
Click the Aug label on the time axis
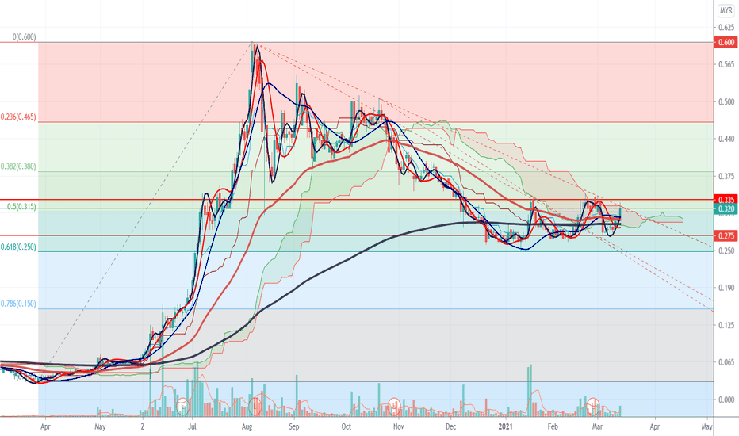[x=247, y=426]
